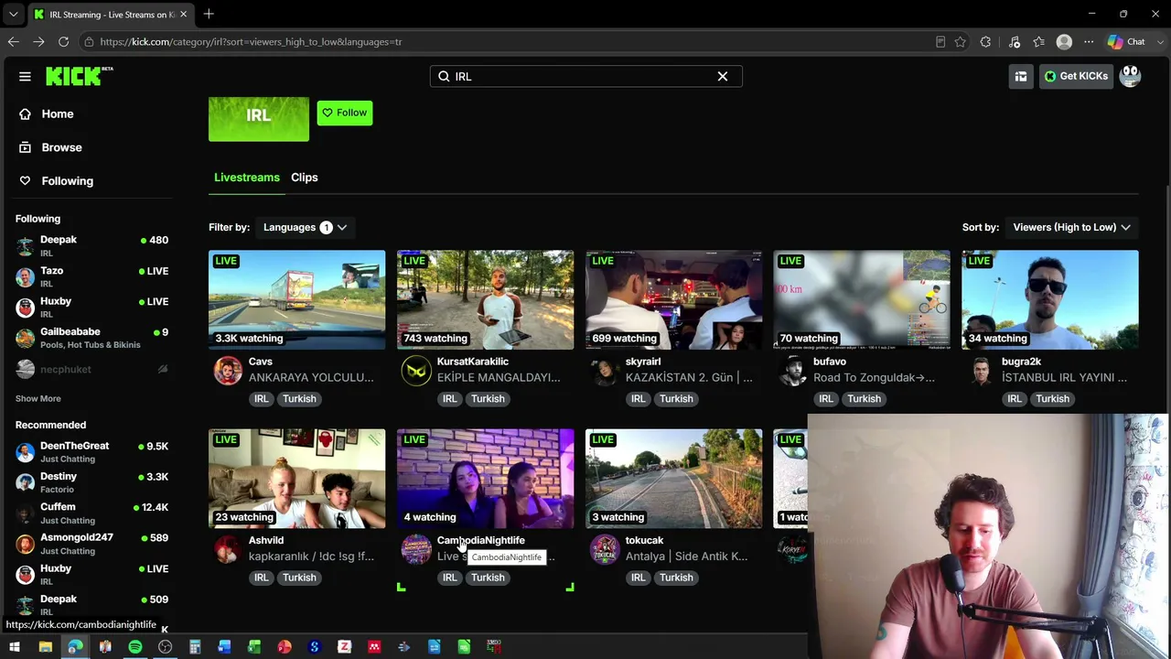Open Ashvild stream thumbnail

click(x=297, y=478)
